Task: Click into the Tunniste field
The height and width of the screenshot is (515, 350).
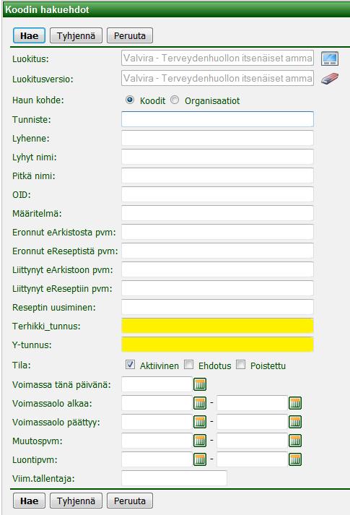Action: coord(217,119)
